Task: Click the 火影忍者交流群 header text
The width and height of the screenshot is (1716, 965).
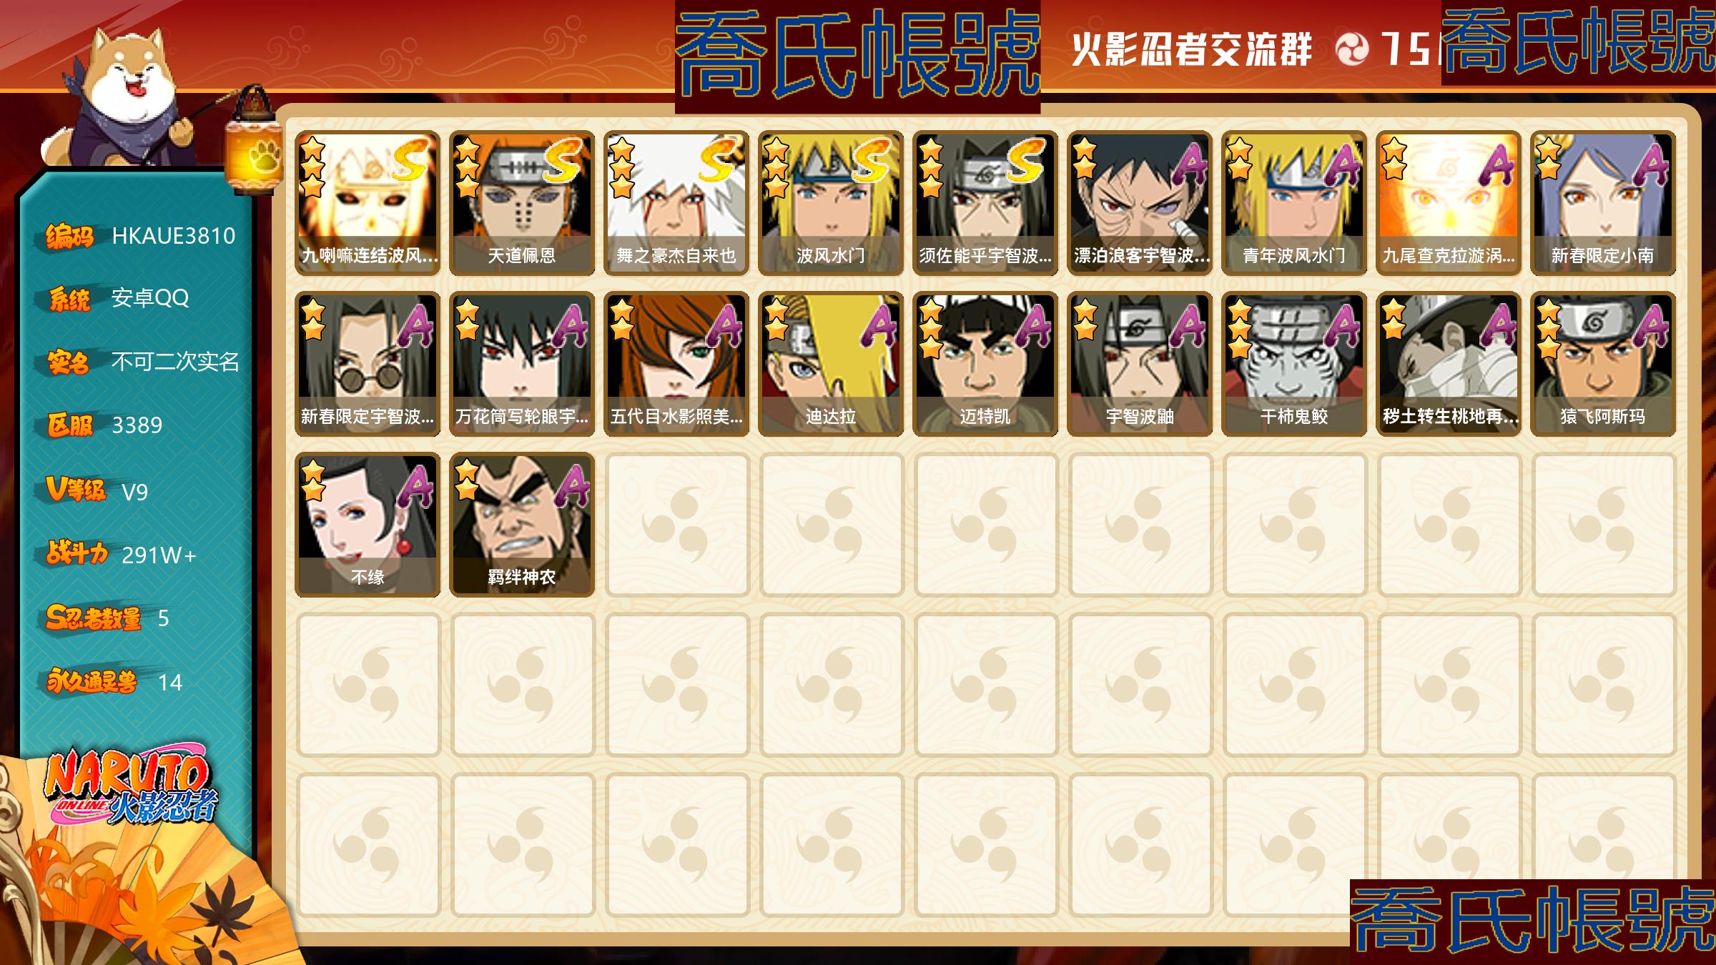Action: pyautogui.click(x=1192, y=49)
